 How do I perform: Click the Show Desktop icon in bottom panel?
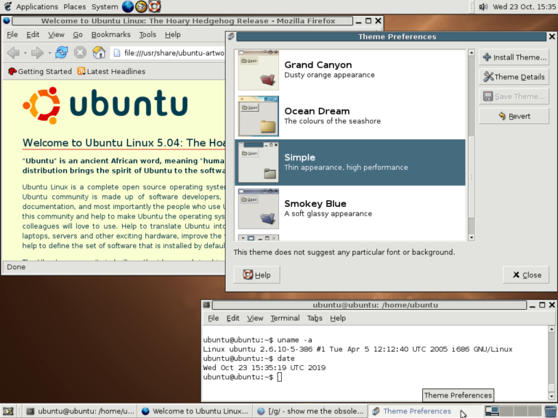(x=8, y=411)
